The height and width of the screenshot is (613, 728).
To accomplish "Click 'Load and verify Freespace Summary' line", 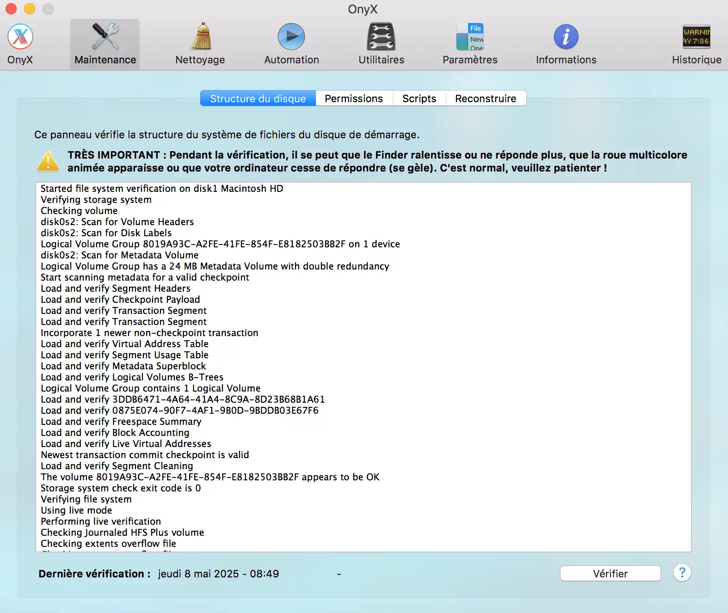I will tap(121, 422).
